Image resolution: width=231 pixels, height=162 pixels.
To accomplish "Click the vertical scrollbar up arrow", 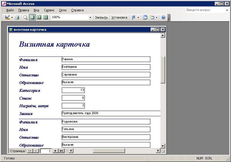I will (163, 35).
